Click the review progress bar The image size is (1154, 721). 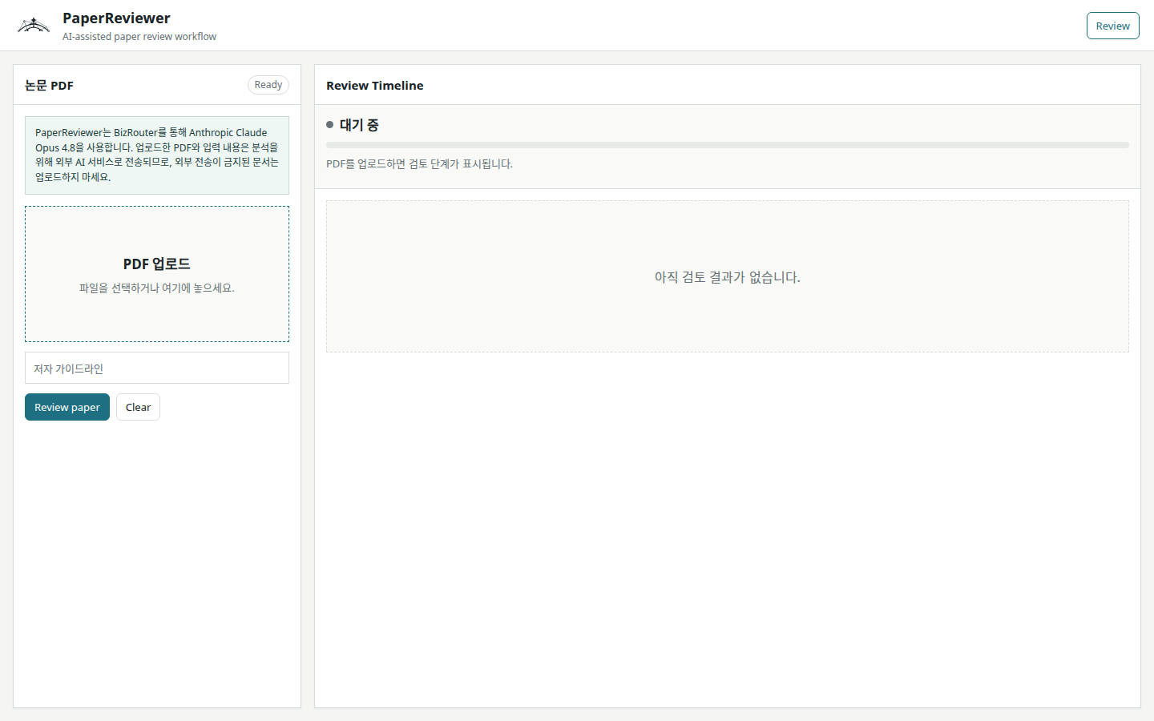coord(728,145)
